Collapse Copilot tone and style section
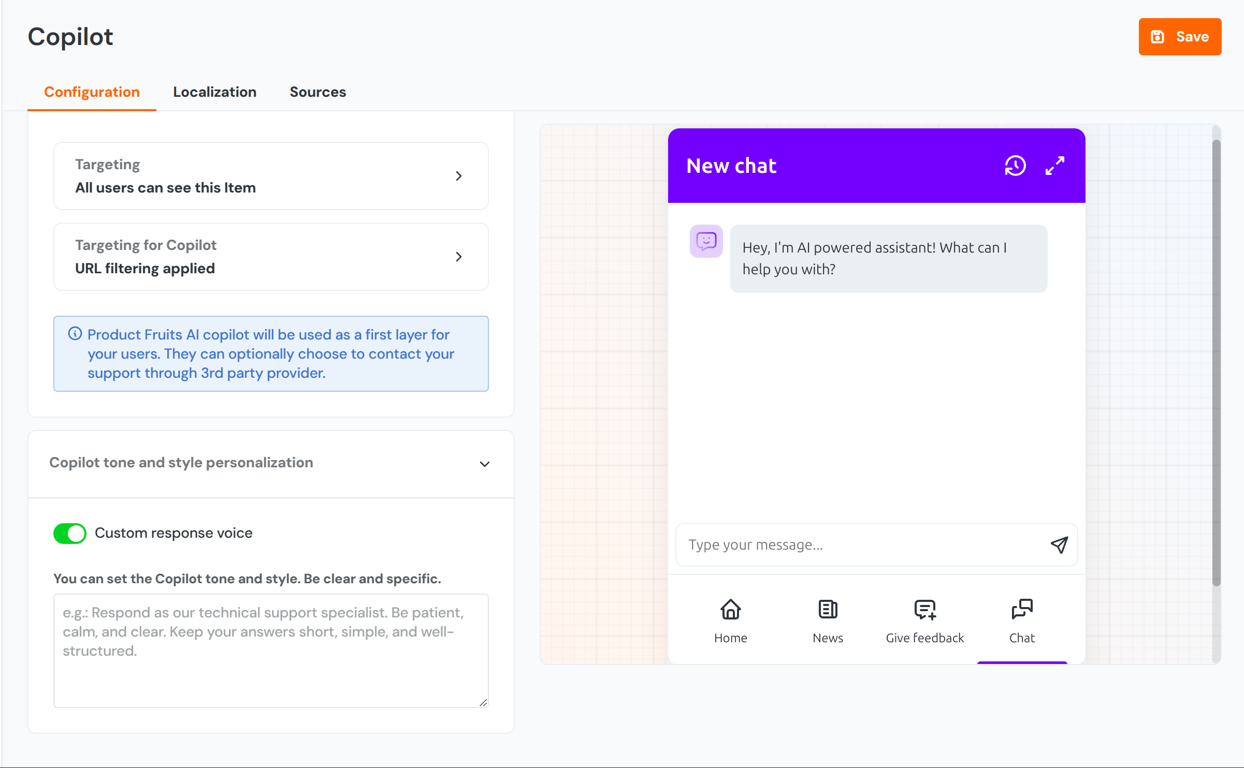 484,464
